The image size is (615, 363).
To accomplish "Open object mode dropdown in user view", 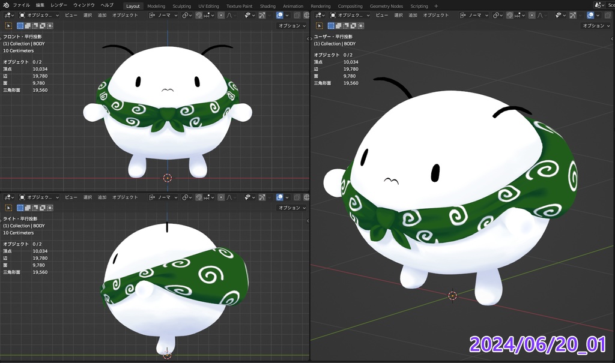I will [350, 15].
